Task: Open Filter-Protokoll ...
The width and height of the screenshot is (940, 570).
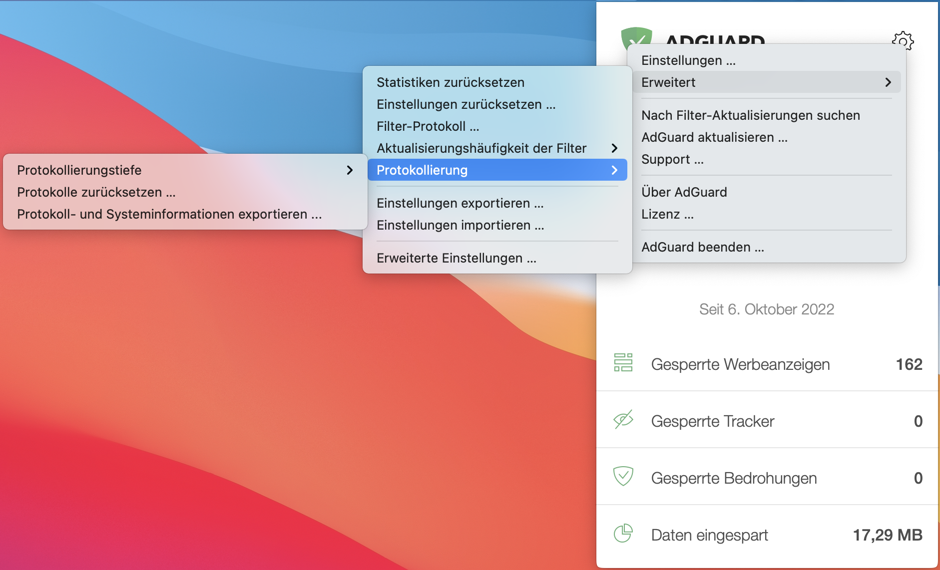Action: pyautogui.click(x=497, y=126)
